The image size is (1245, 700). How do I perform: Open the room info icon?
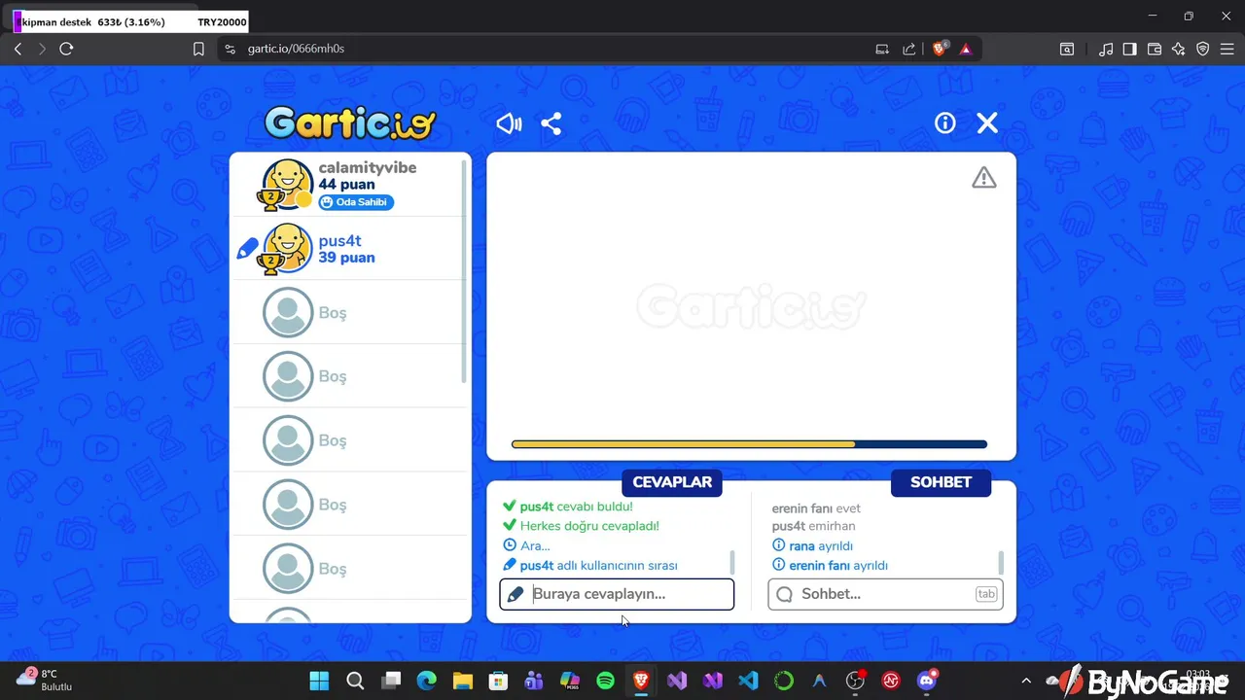pos(945,122)
